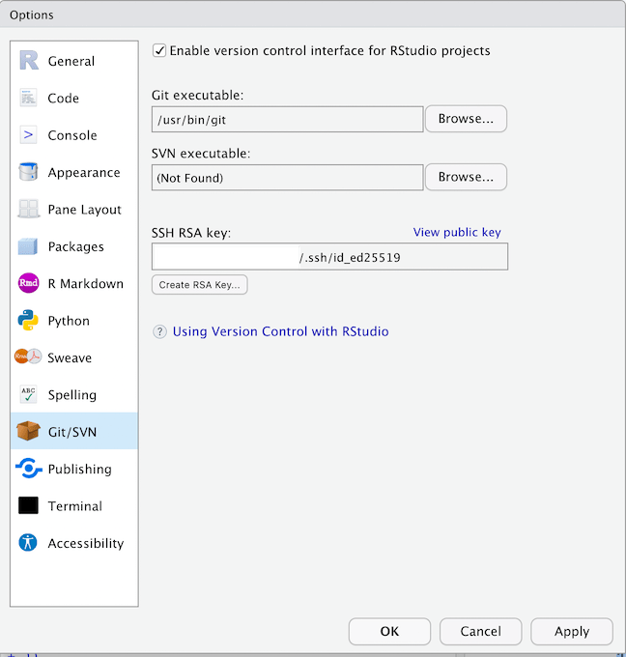Select the Pane Layout icon
The image size is (626, 657).
pos(29,210)
